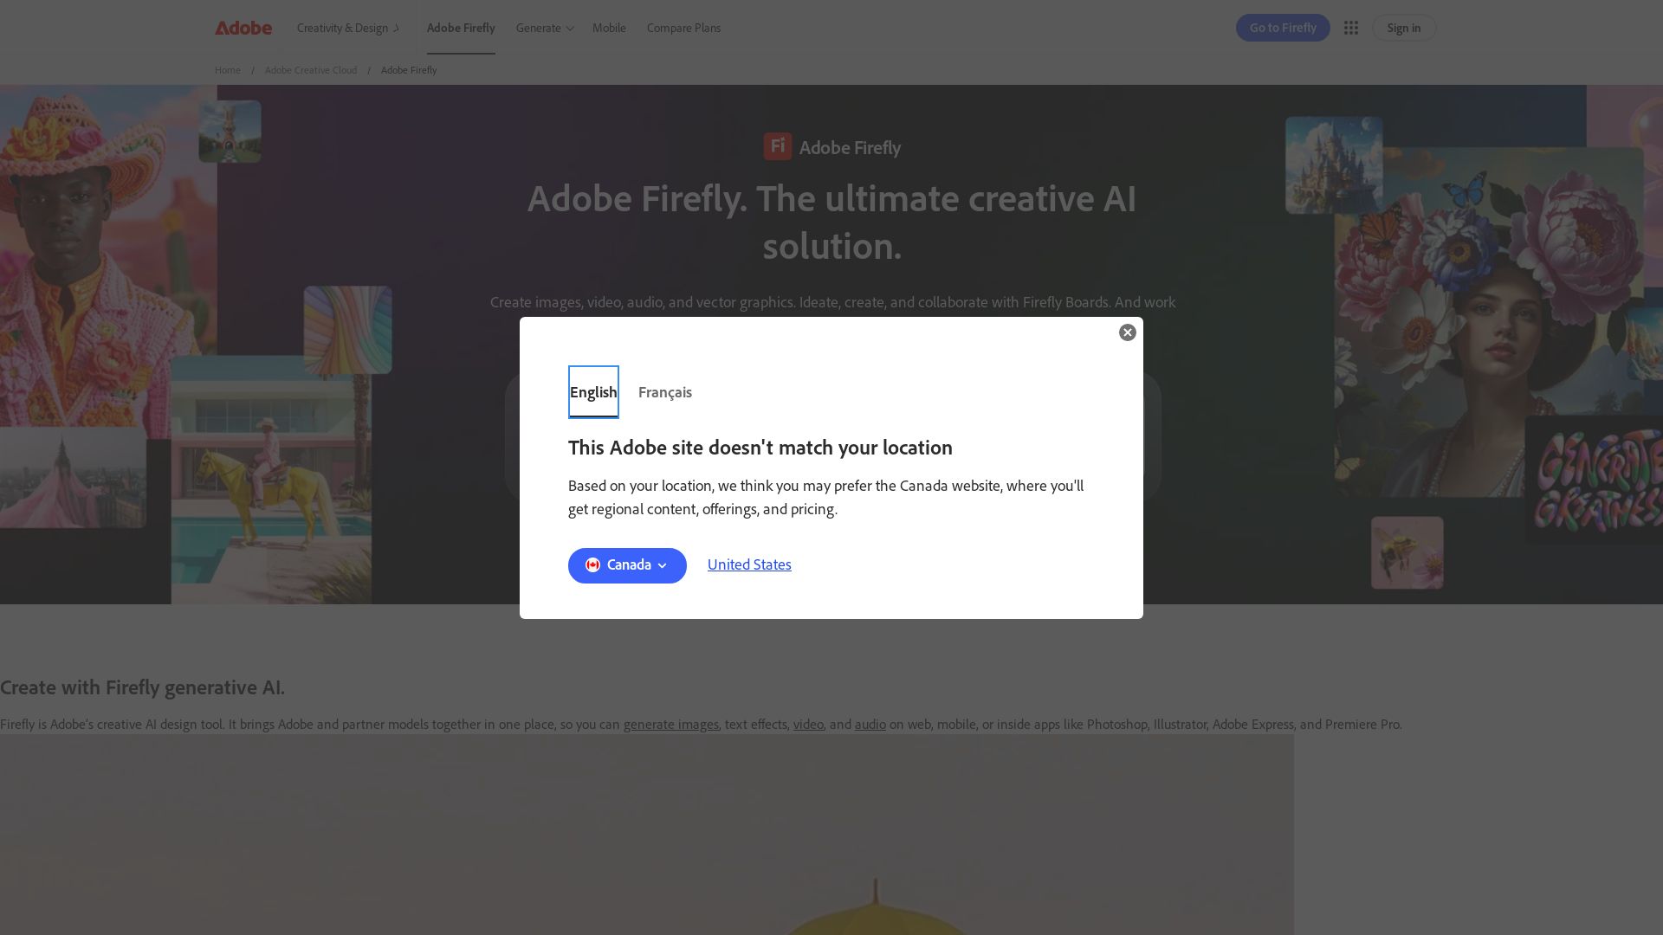Open Adobe Creative Cloud breadcrumb
Viewport: 1663px width, 935px height.
pos(310,70)
